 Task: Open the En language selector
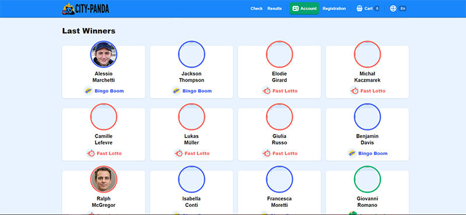(x=403, y=9)
